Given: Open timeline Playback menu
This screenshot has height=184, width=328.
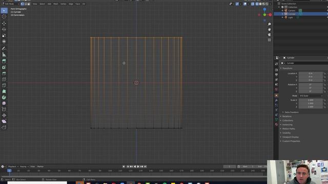Looking at the screenshot, I should click(13, 167).
